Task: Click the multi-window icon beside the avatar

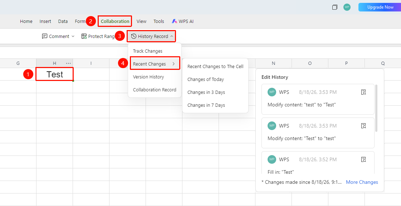Action: pyautogui.click(x=335, y=7)
